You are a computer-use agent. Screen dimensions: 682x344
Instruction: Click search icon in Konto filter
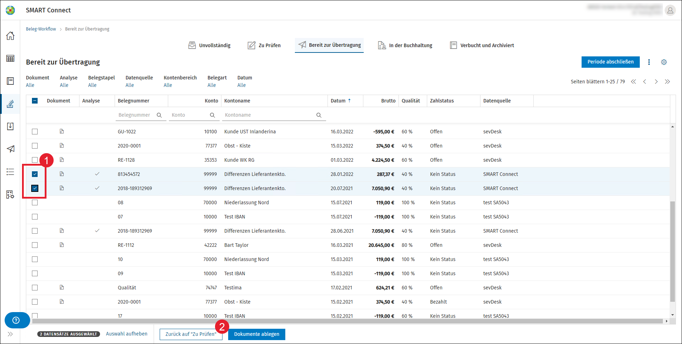pyautogui.click(x=213, y=115)
